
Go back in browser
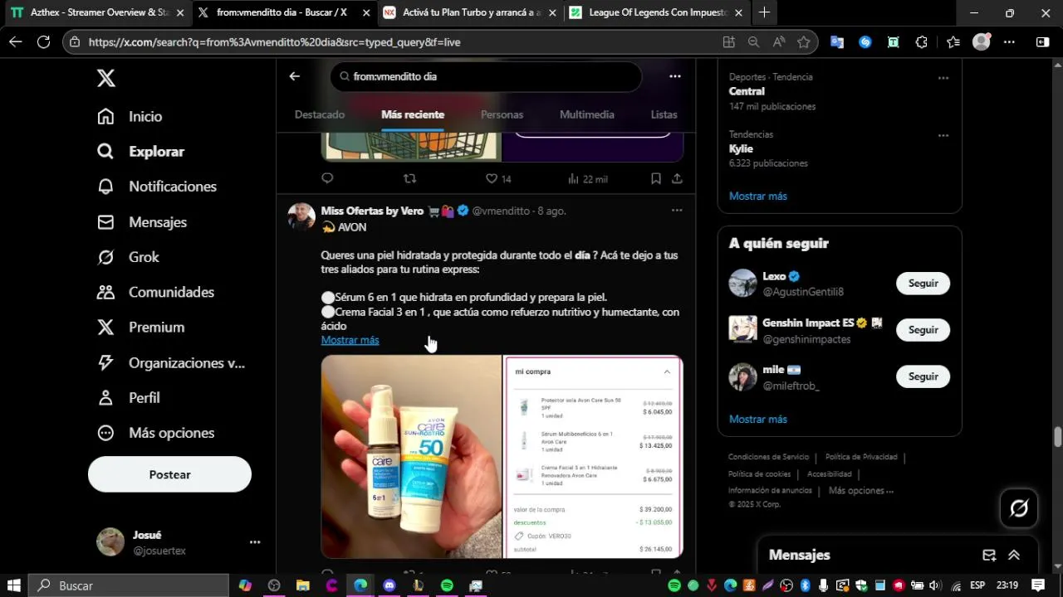15,41
